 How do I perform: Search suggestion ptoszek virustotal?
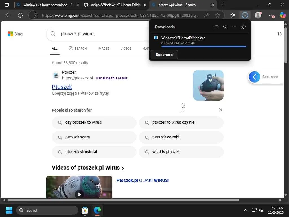pyautogui.click(x=94, y=152)
